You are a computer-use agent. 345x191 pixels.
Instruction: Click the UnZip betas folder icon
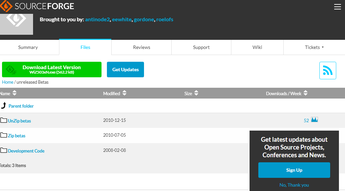tap(3, 120)
